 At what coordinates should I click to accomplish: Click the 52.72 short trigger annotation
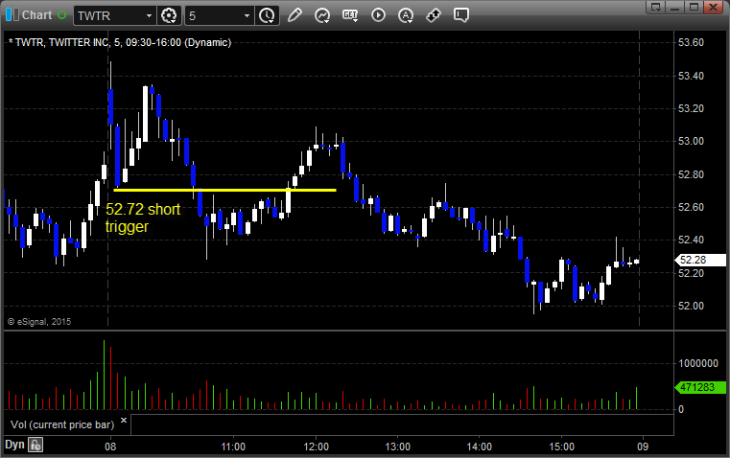(143, 218)
